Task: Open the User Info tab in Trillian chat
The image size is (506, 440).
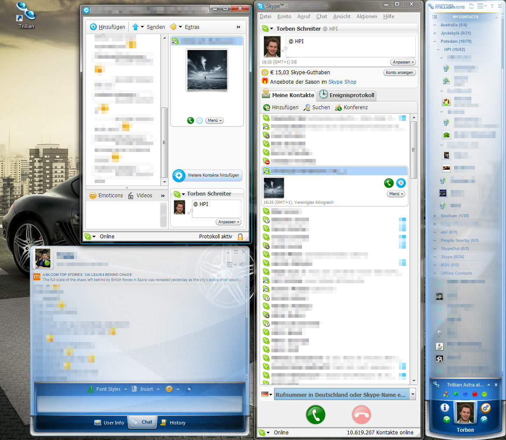Action: click(x=109, y=423)
